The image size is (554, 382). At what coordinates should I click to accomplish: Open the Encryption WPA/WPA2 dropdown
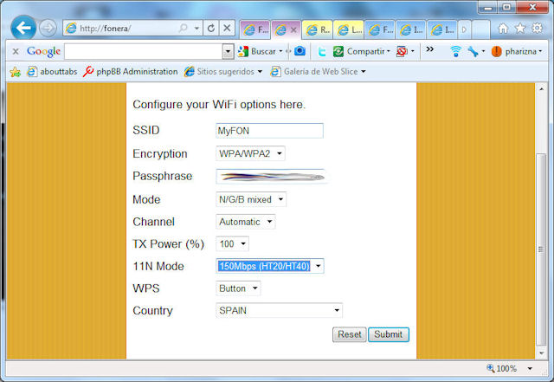coord(250,153)
